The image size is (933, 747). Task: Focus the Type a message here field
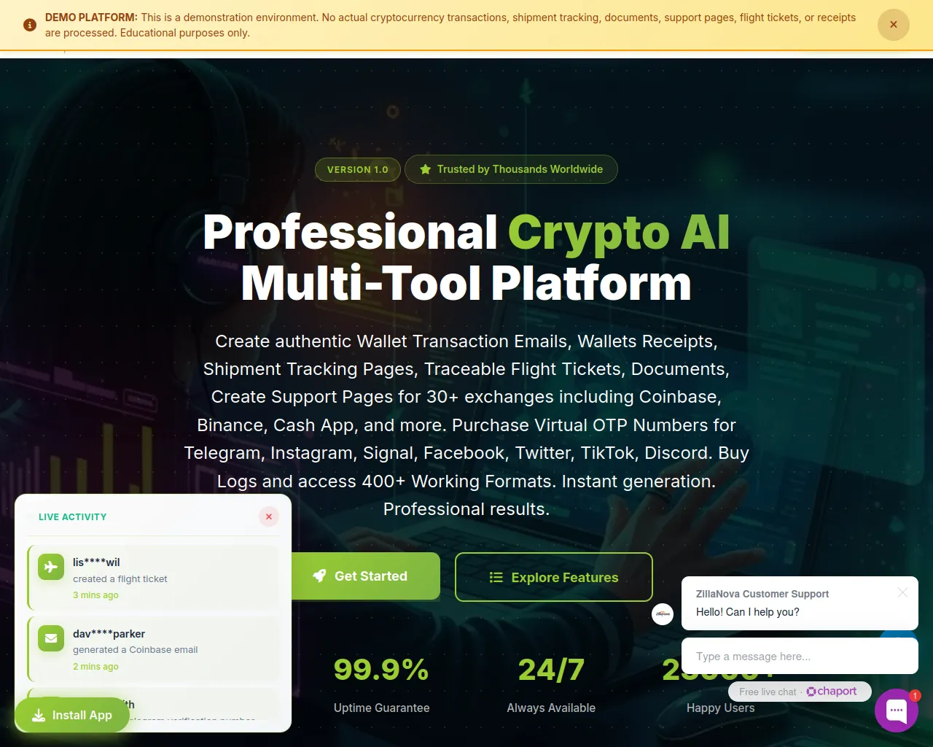tap(800, 657)
